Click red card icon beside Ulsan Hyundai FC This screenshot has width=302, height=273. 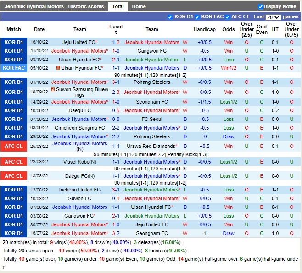tap(58, 68)
